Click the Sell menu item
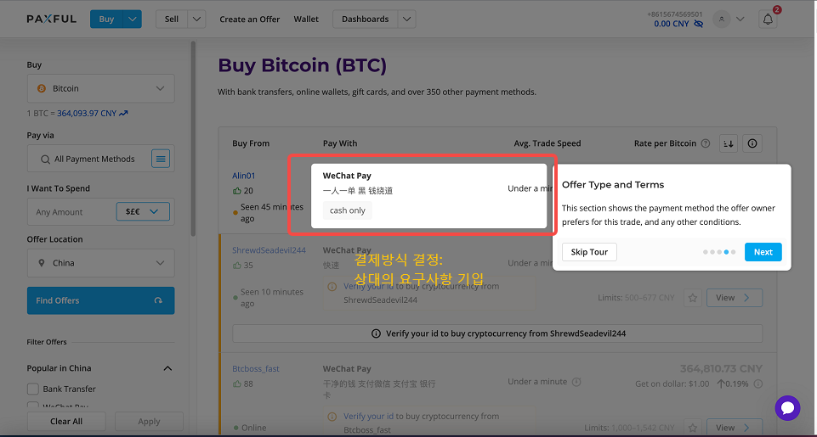Image resolution: width=817 pixels, height=437 pixels. coord(172,20)
